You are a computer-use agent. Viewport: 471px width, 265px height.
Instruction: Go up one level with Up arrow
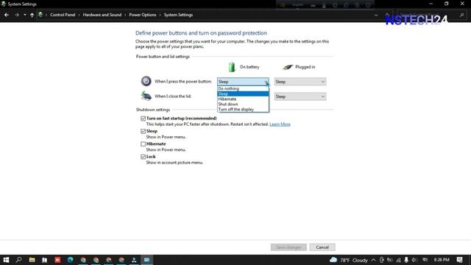[32, 15]
